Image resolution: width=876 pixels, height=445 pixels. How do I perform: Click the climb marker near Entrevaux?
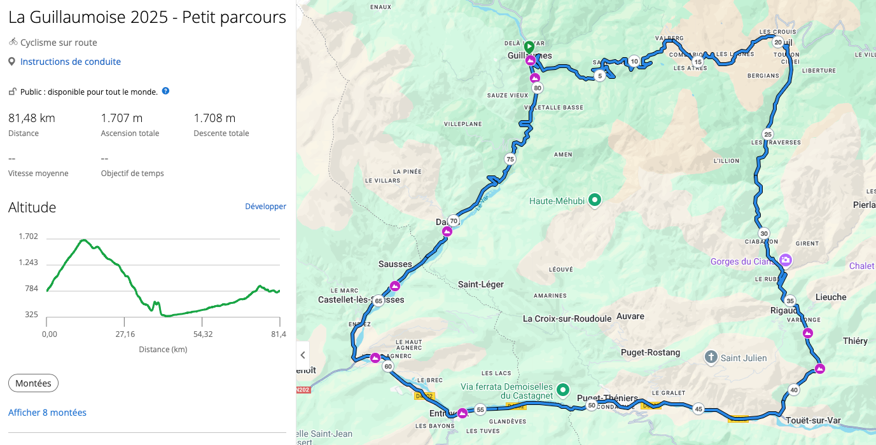point(462,413)
